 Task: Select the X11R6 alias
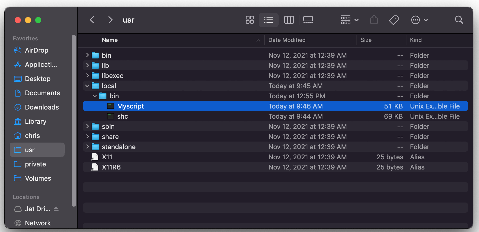[275, 167]
